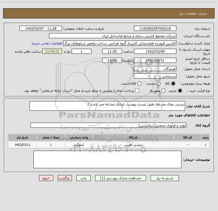Click the need number field 1102092297000218

pyautogui.click(x=155, y=29)
